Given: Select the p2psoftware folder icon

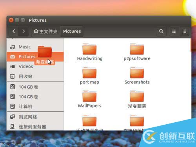Looking at the screenshot, I should (x=137, y=49).
